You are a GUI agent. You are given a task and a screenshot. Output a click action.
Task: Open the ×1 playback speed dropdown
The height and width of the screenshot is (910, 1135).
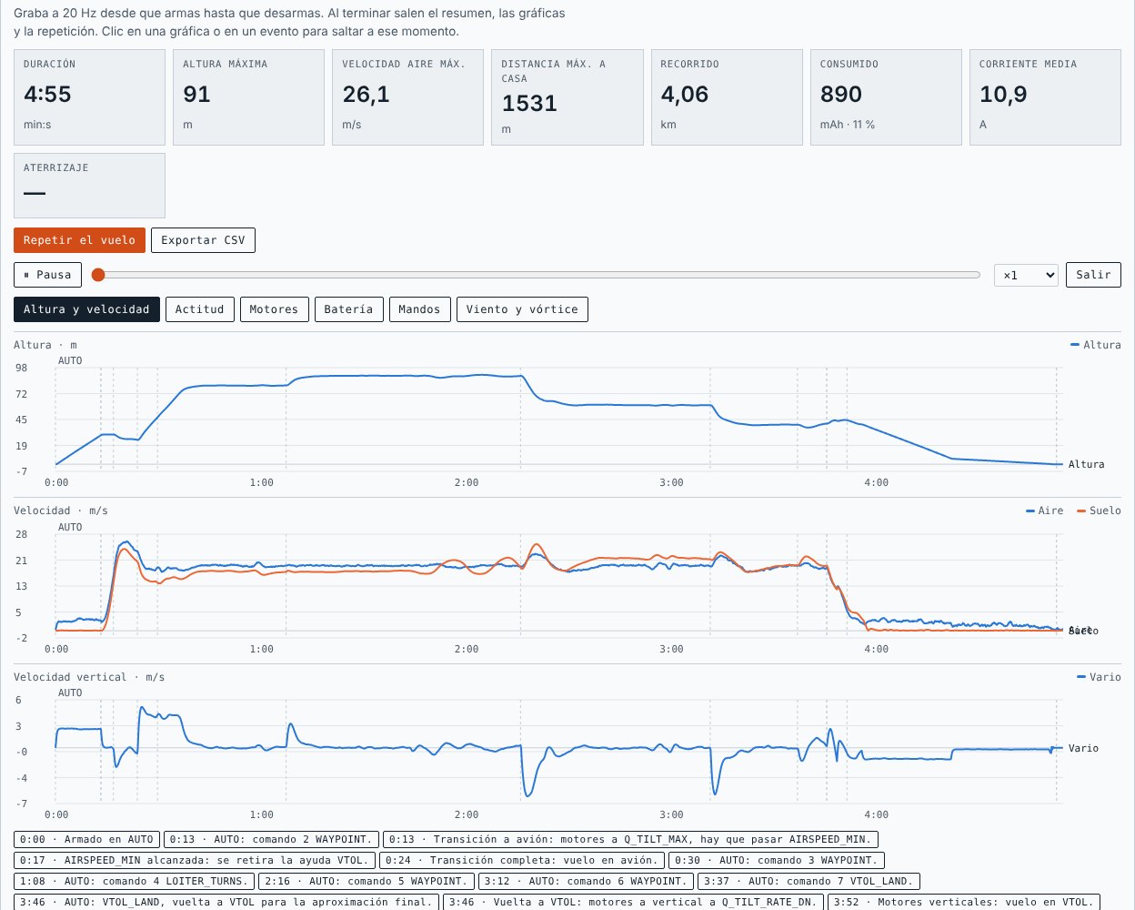(1026, 275)
